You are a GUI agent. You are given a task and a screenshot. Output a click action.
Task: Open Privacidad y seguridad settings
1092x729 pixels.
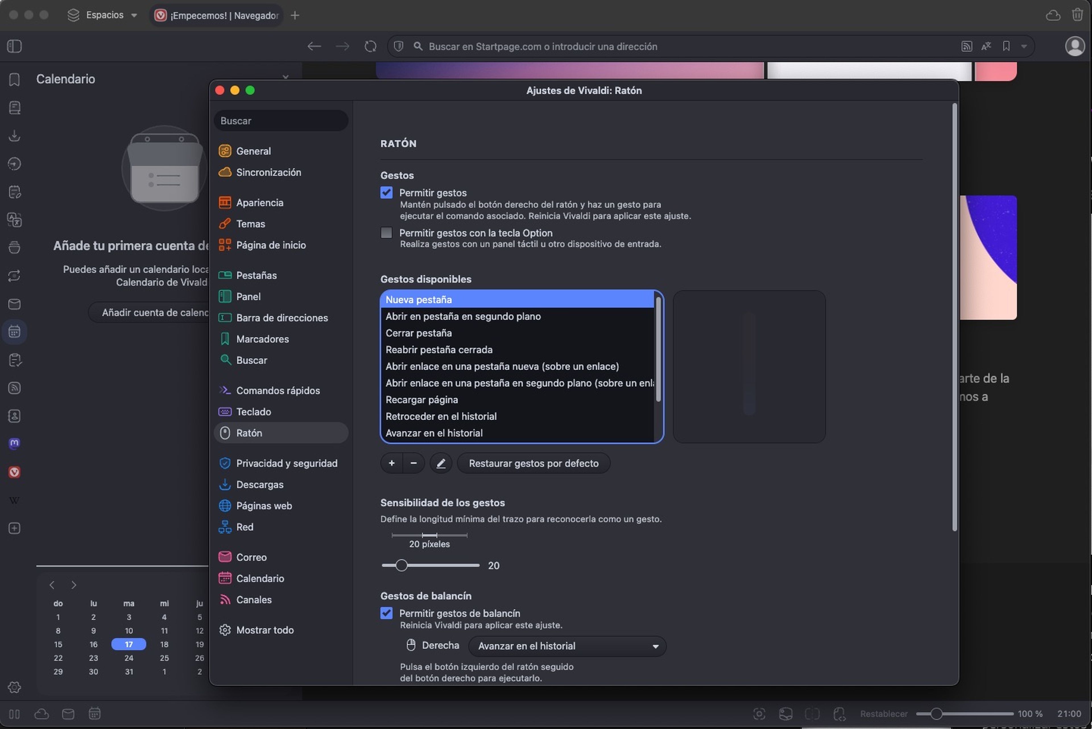click(x=281, y=463)
